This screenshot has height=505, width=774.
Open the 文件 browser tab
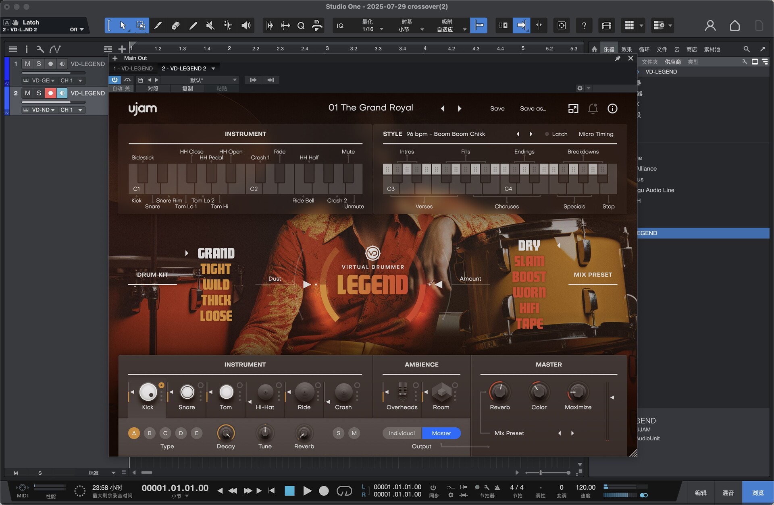point(662,49)
